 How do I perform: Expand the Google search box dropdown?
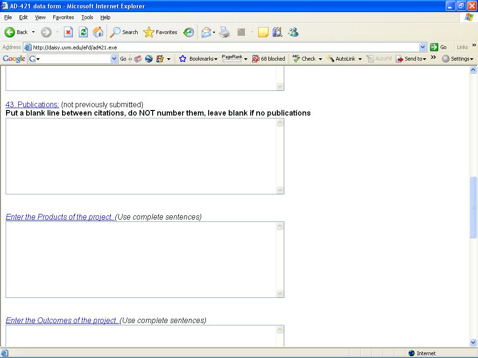(x=114, y=59)
